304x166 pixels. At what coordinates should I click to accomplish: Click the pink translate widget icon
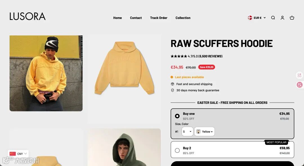(x=299, y=85)
